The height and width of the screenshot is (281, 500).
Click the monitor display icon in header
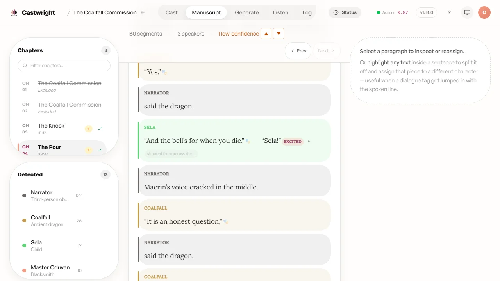coord(467,12)
